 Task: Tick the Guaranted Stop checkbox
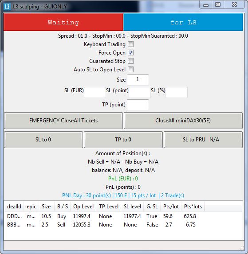click(x=130, y=61)
